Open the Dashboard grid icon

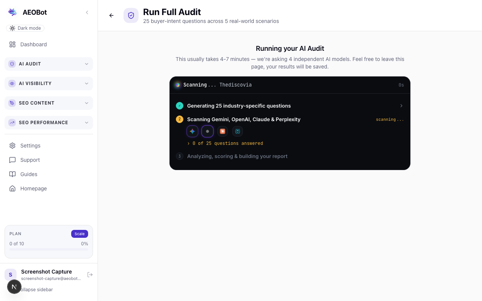(12, 44)
